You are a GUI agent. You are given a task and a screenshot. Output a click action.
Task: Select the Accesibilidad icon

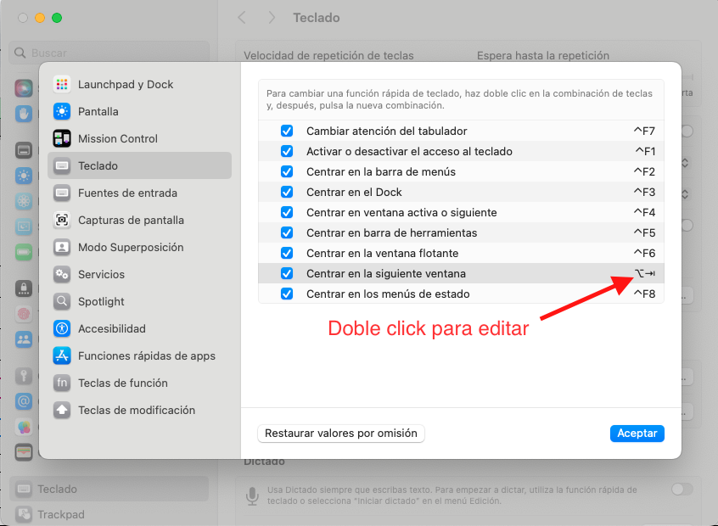pos(62,328)
